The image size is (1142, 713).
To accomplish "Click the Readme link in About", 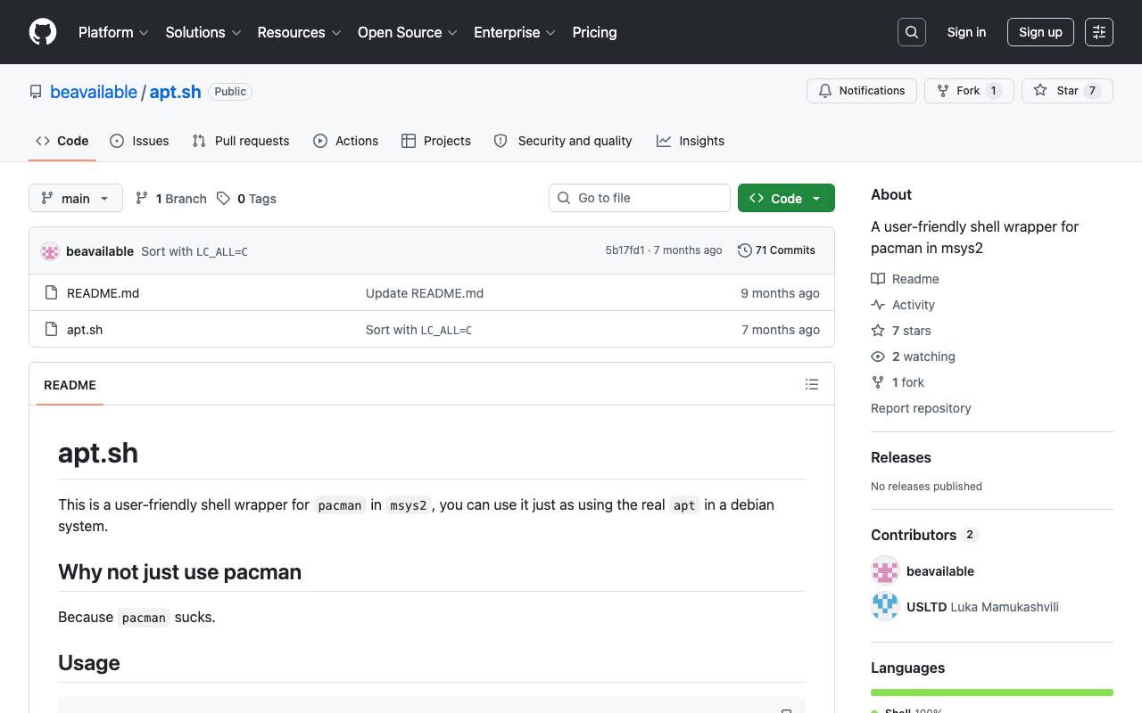I will tap(905, 279).
